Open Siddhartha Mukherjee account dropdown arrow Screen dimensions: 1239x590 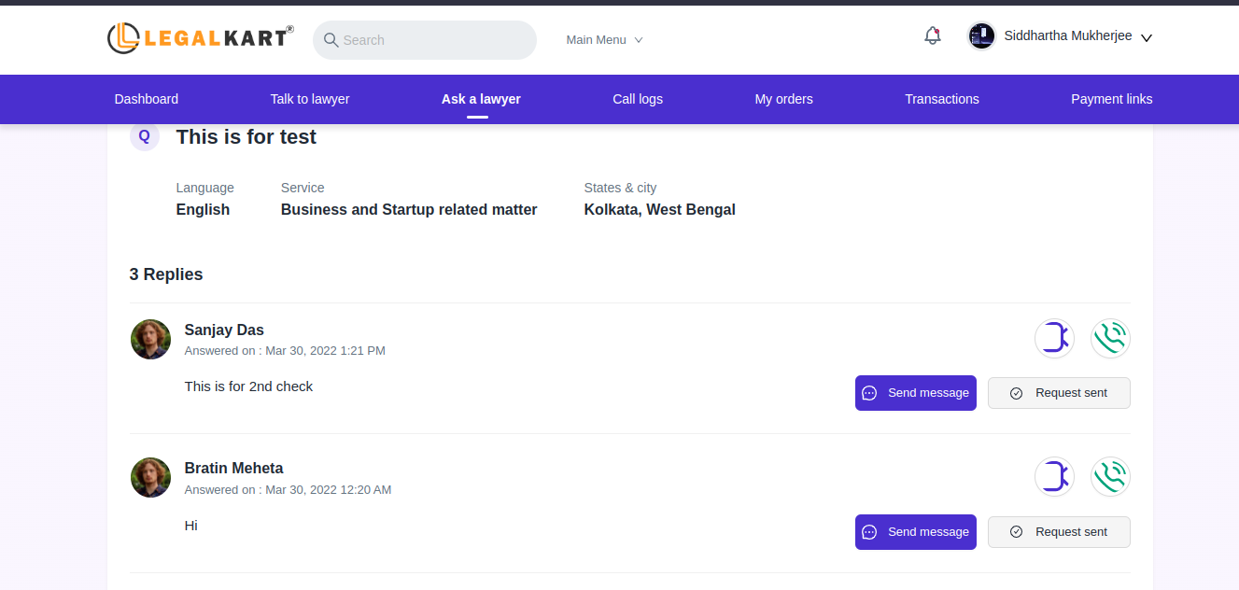coord(1147,38)
